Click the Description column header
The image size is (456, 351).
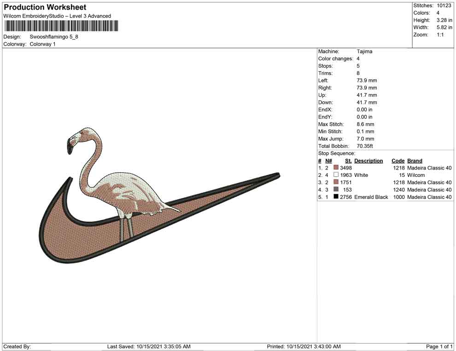click(x=368, y=161)
